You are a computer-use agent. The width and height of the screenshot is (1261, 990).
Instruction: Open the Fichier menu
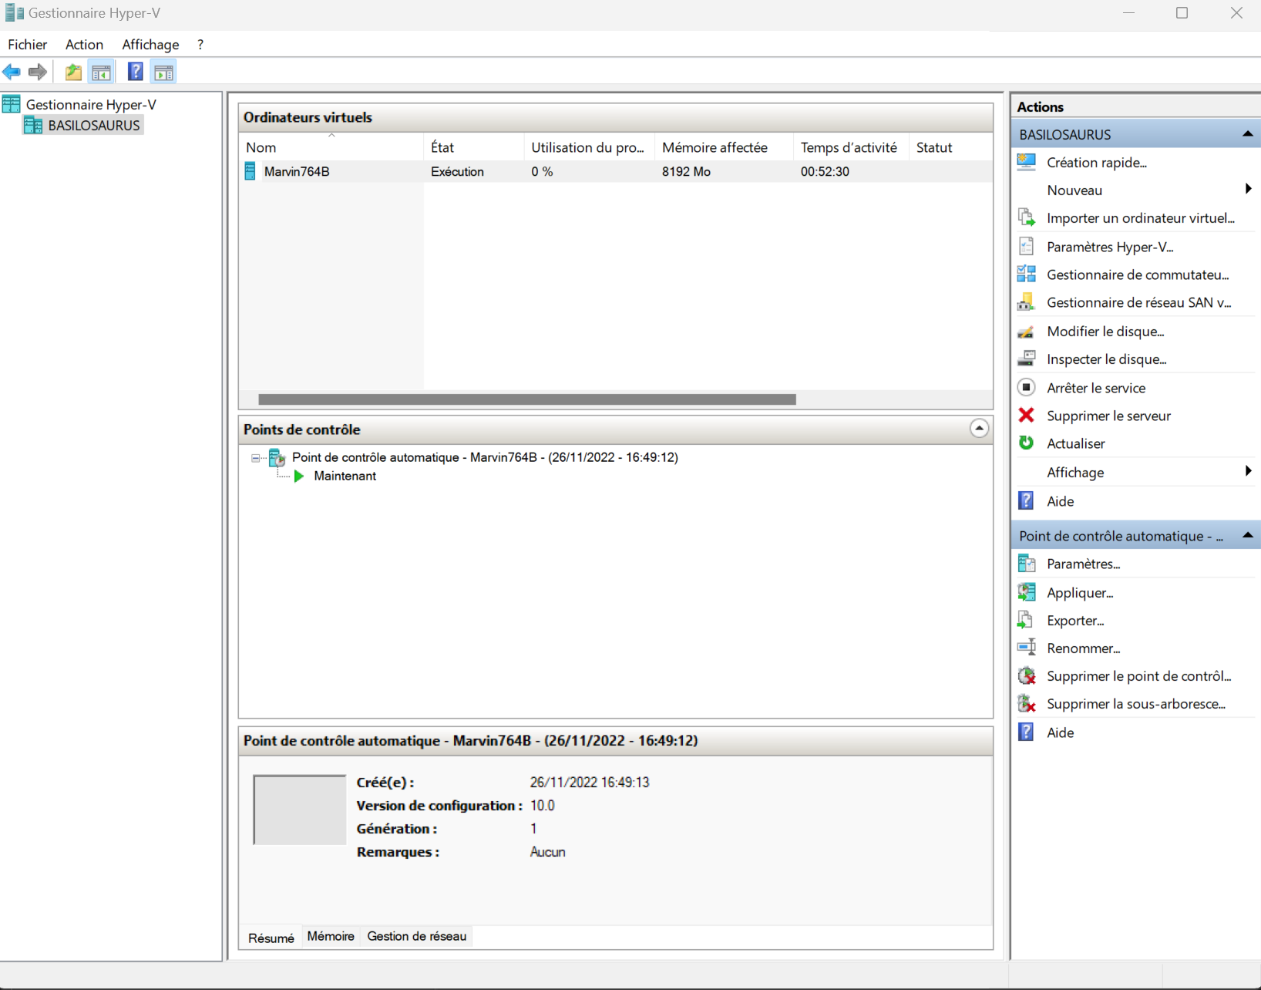click(27, 45)
